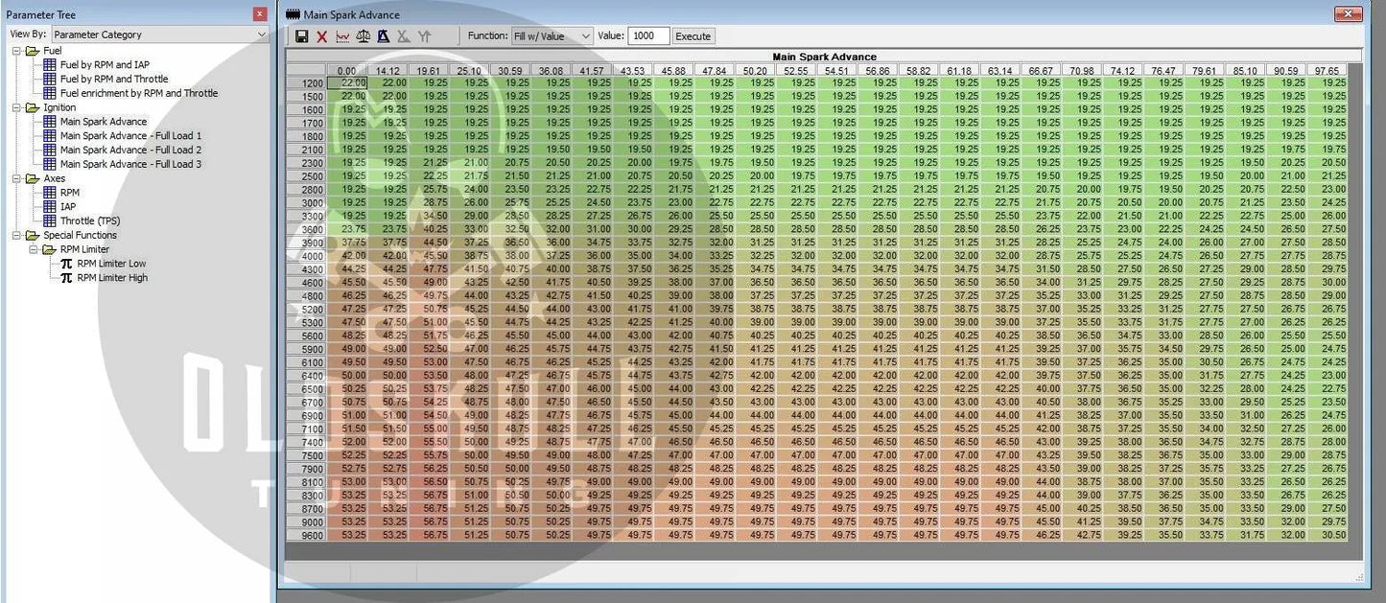
Task: Collapse the Fuel category node
Action: tap(17, 51)
